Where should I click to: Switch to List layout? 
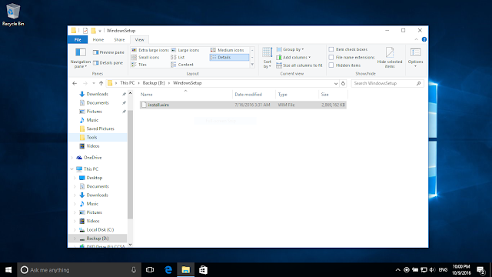(178, 57)
